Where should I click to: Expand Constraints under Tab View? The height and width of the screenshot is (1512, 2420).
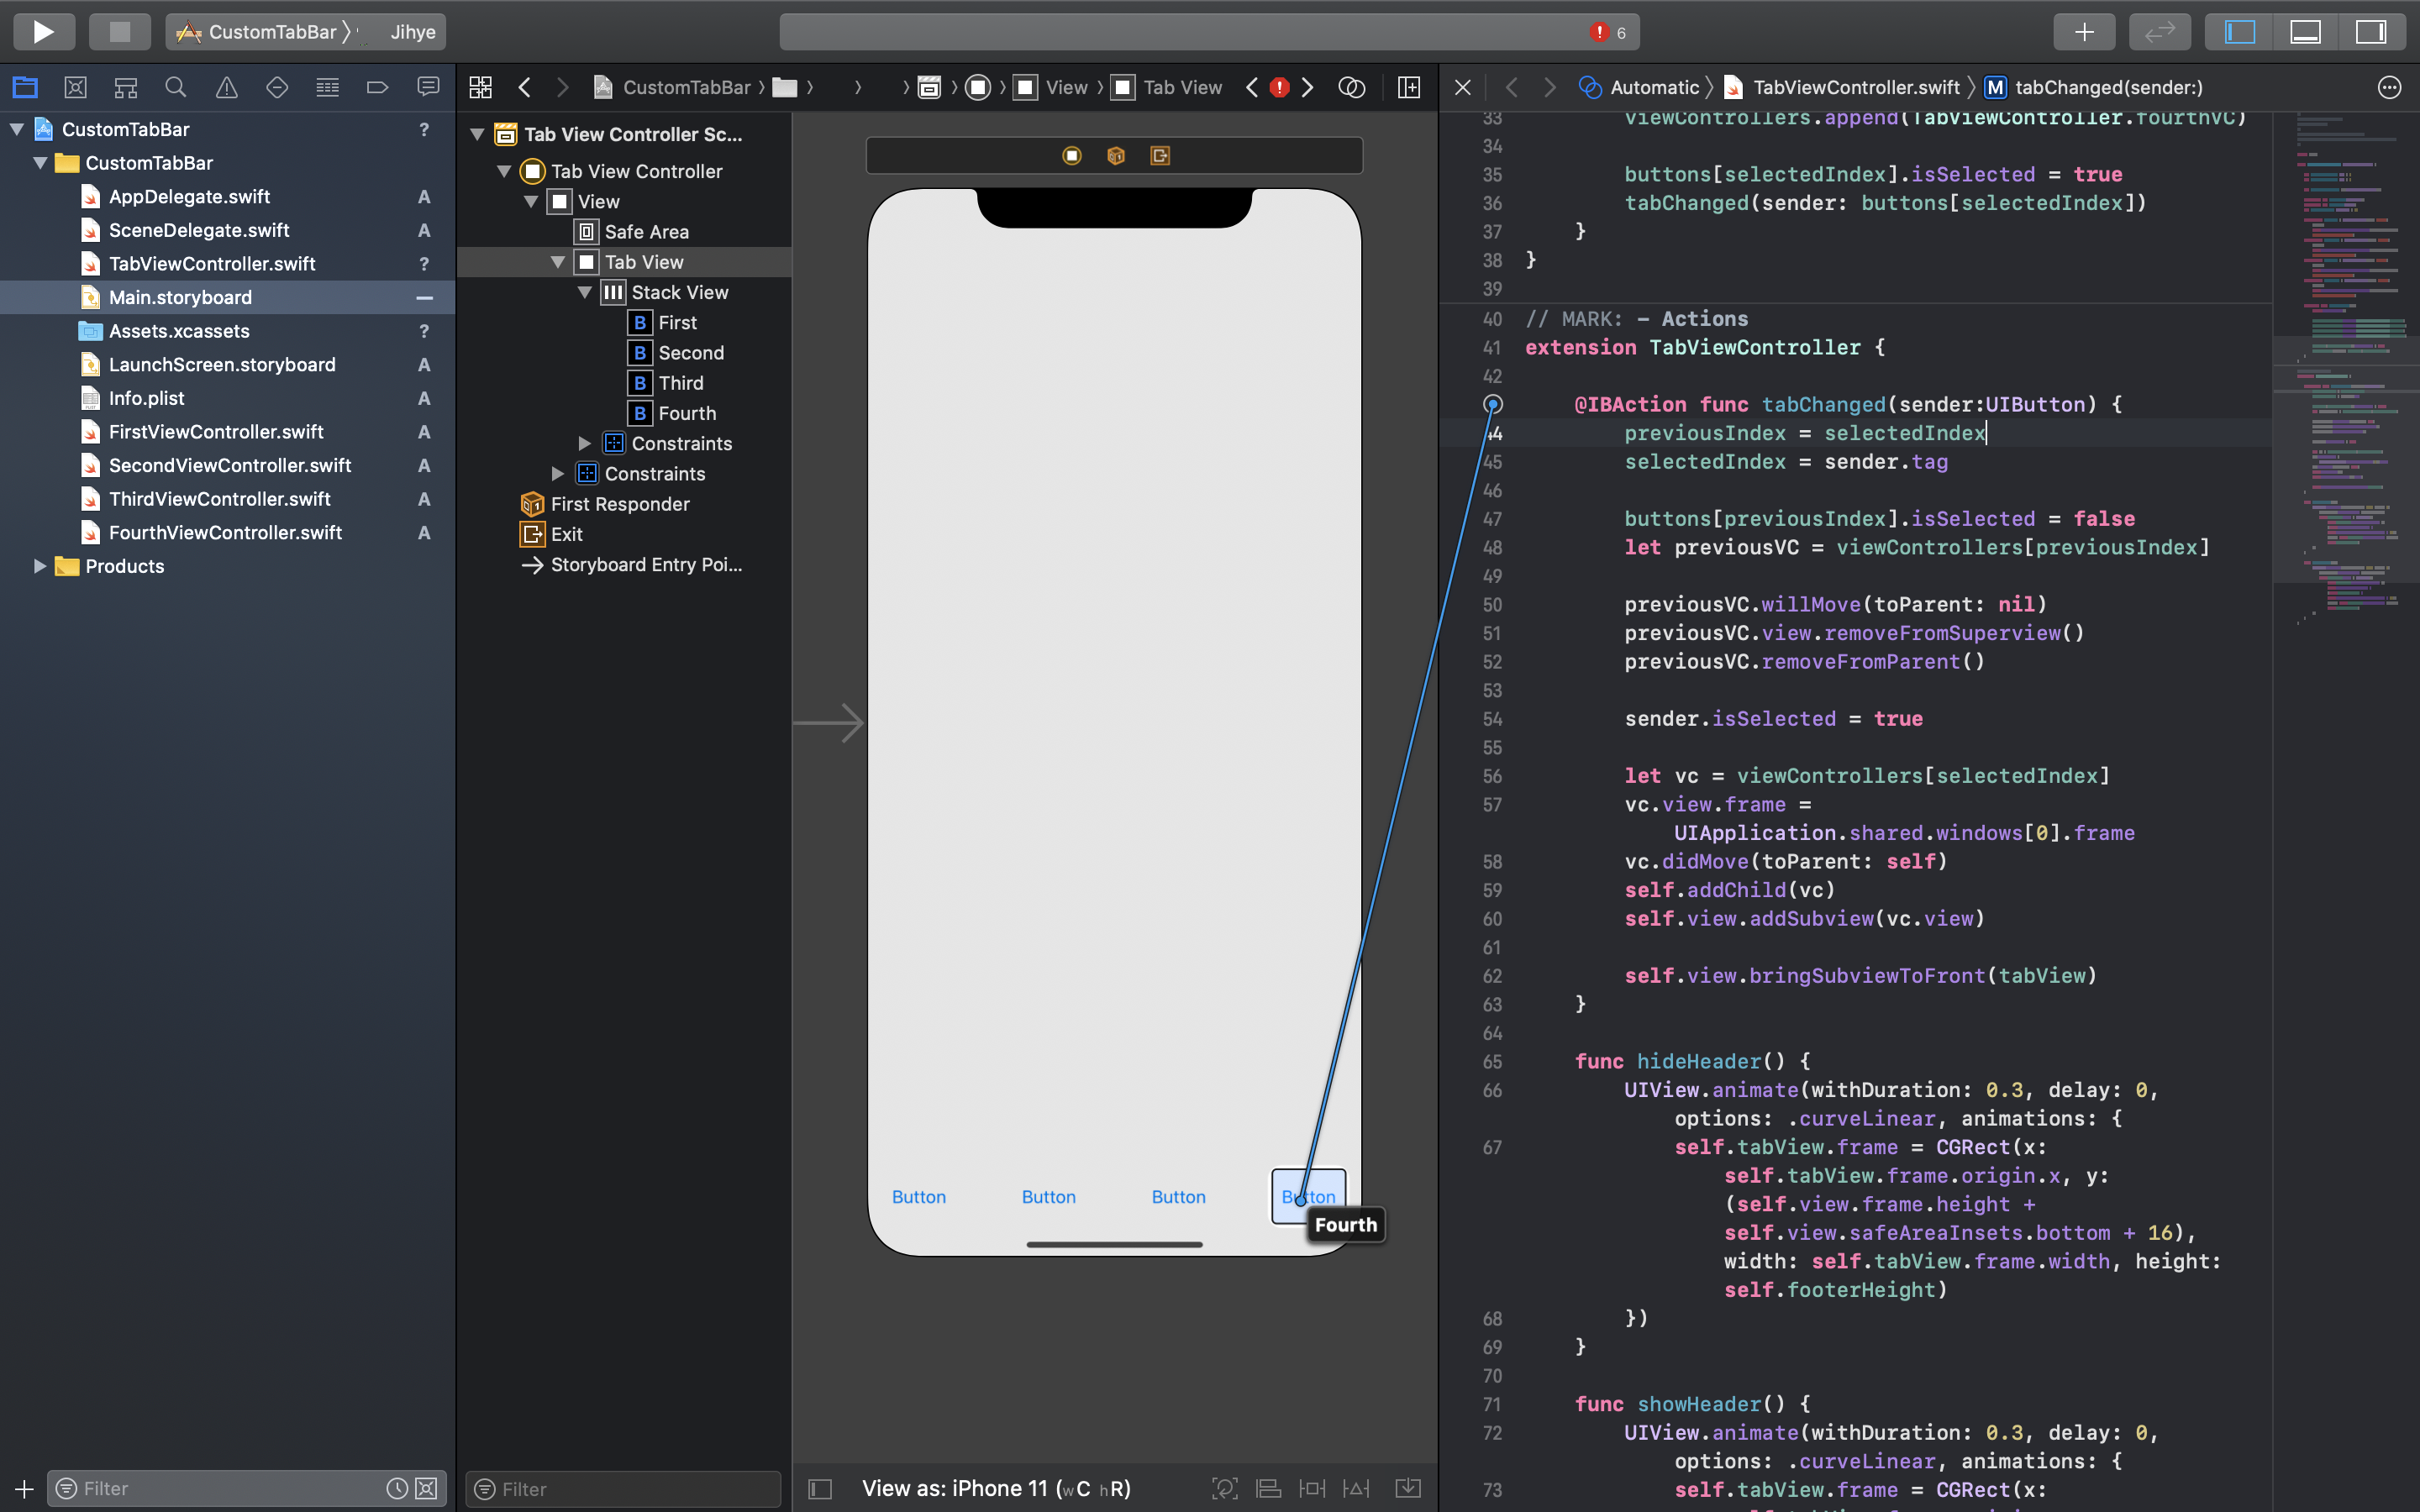(585, 443)
